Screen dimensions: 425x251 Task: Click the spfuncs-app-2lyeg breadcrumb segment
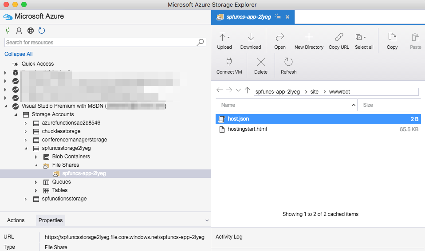tap(278, 92)
